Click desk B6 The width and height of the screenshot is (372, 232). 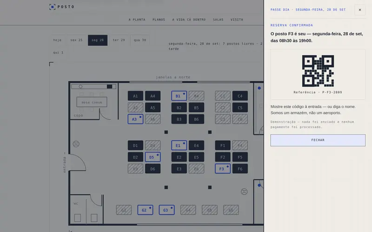(196, 119)
